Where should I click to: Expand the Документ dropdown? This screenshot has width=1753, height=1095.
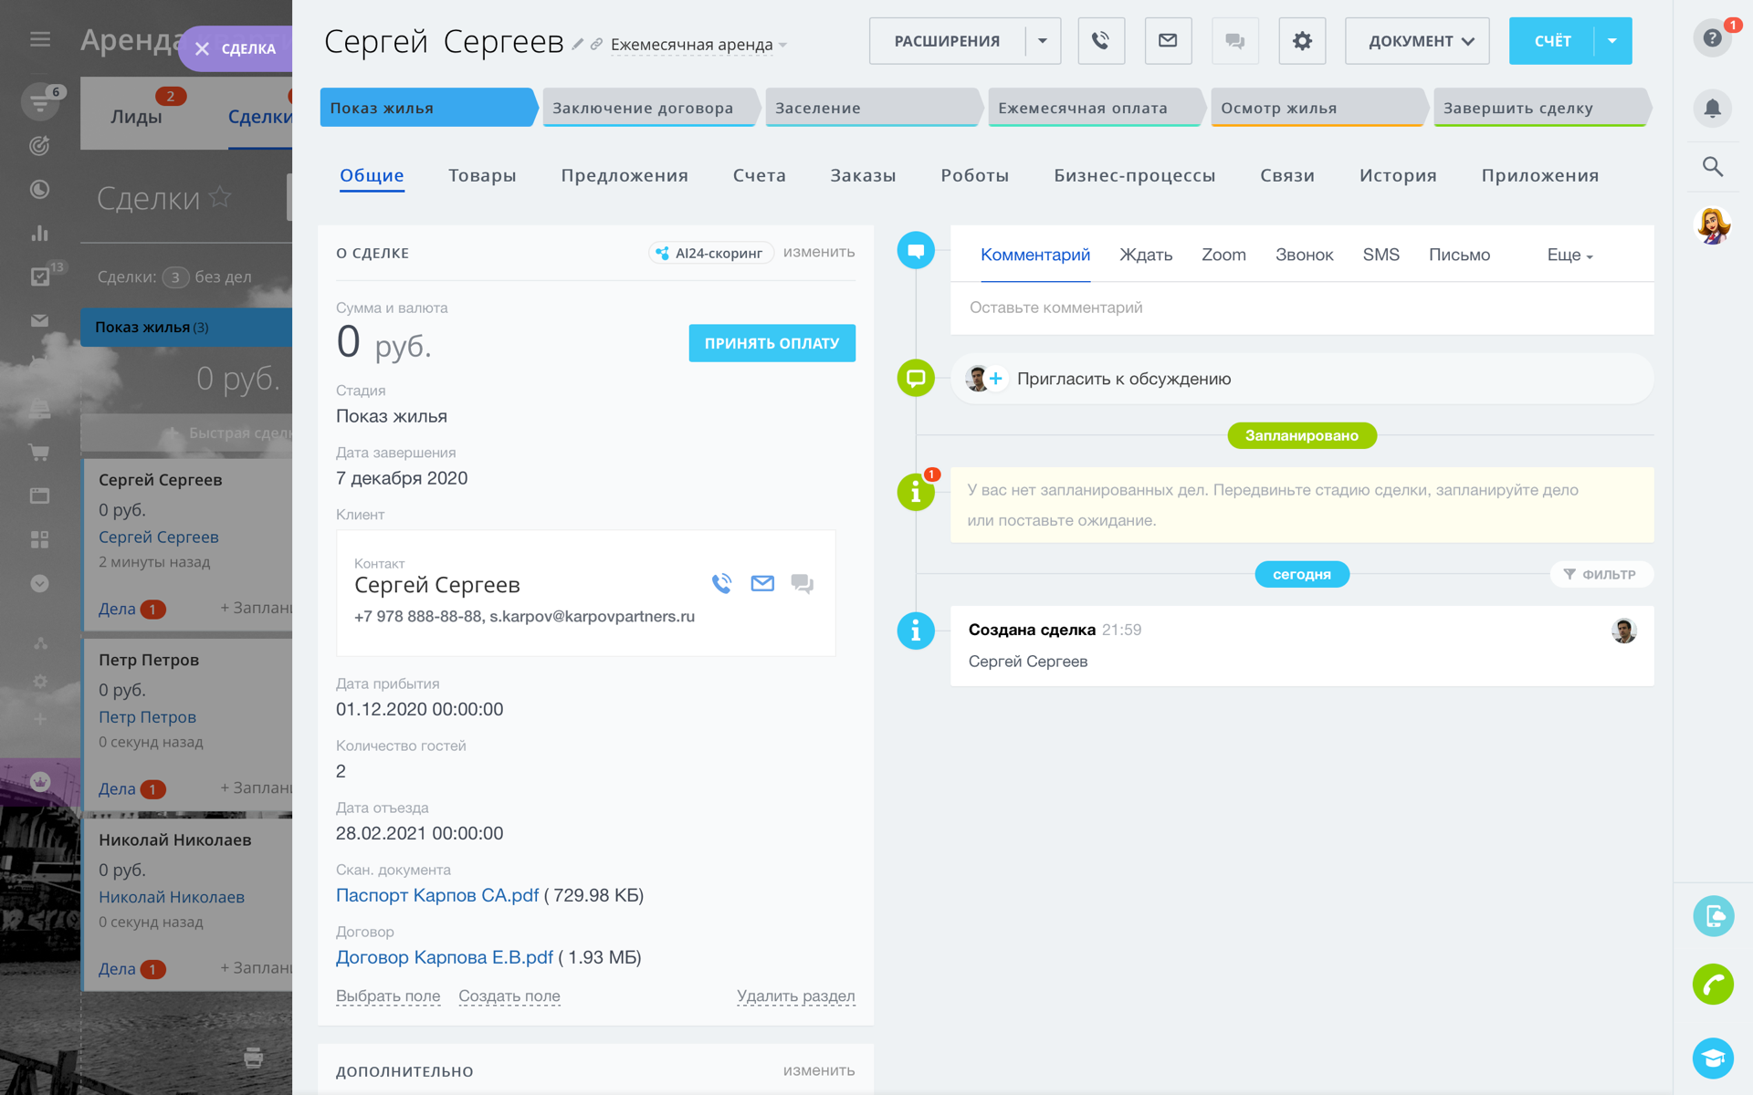click(x=1417, y=41)
